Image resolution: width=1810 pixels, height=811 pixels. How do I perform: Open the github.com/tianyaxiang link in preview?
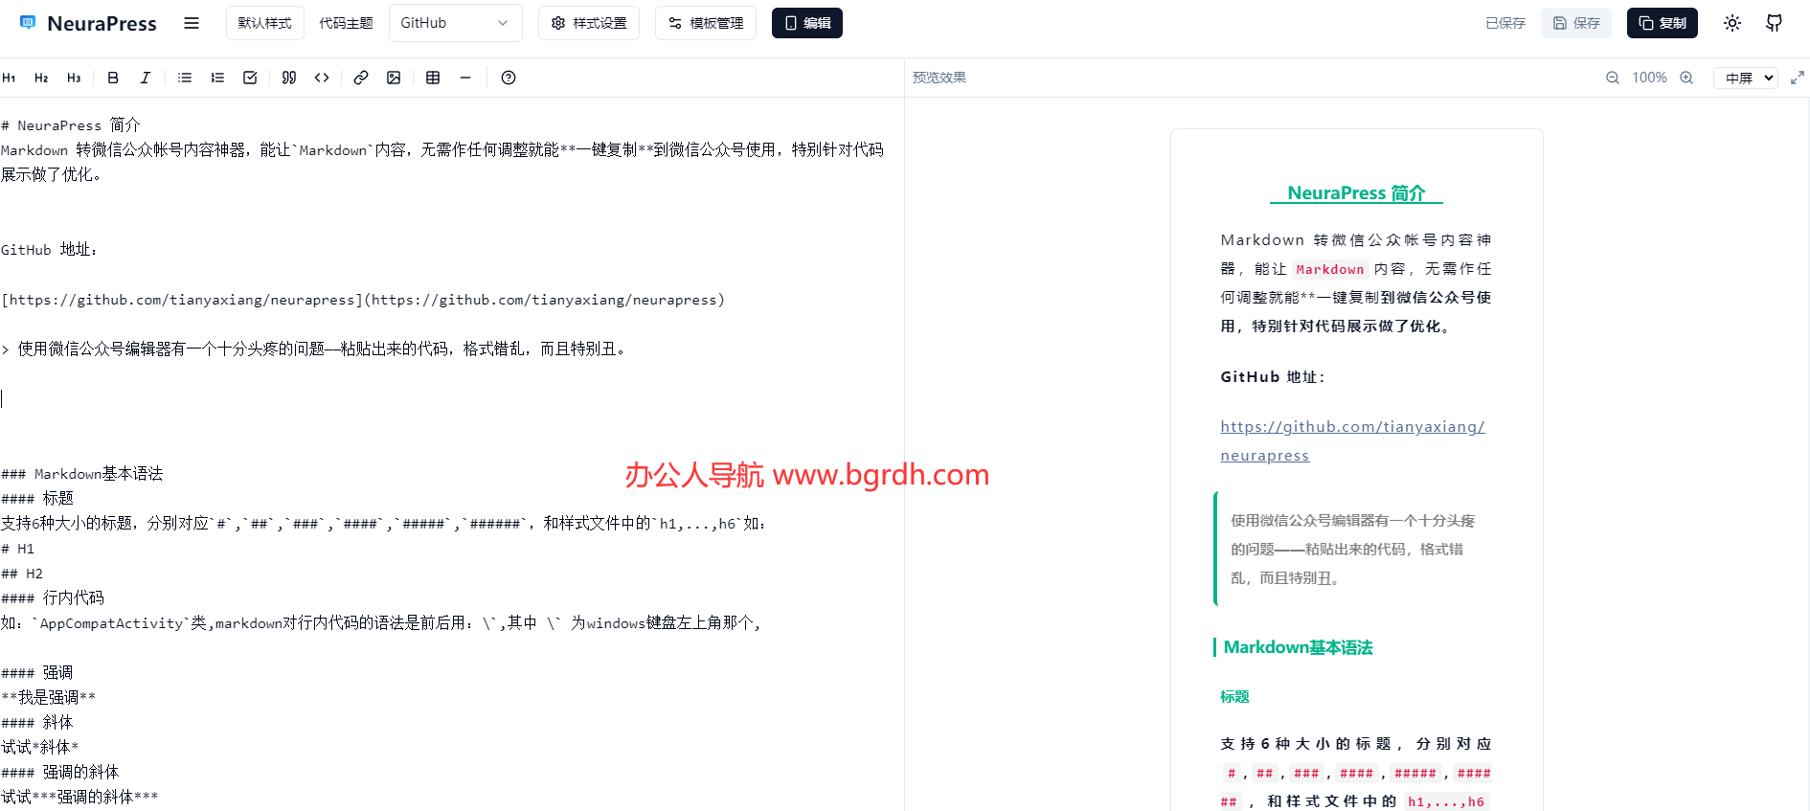point(1351,427)
